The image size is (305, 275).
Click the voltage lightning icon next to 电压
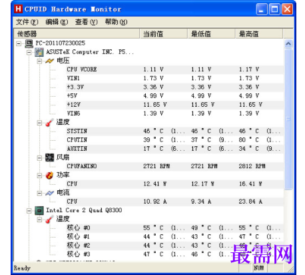[x=50, y=61]
